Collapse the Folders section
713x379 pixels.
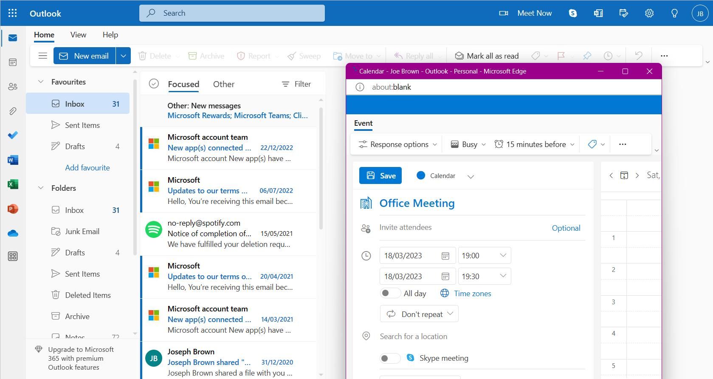coord(41,188)
